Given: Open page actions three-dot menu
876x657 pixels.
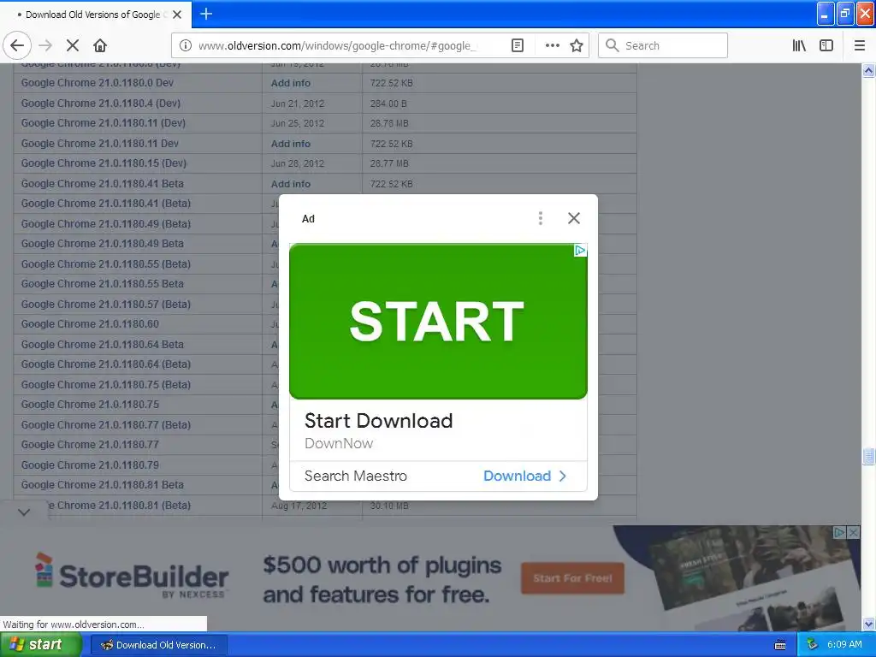Looking at the screenshot, I should point(552,45).
